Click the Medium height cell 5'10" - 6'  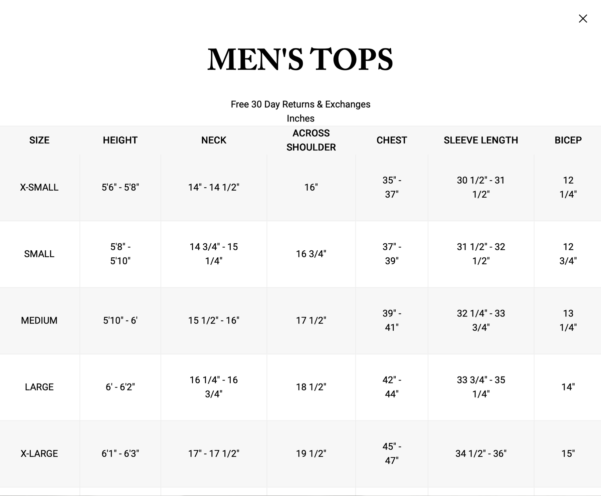[x=120, y=320]
